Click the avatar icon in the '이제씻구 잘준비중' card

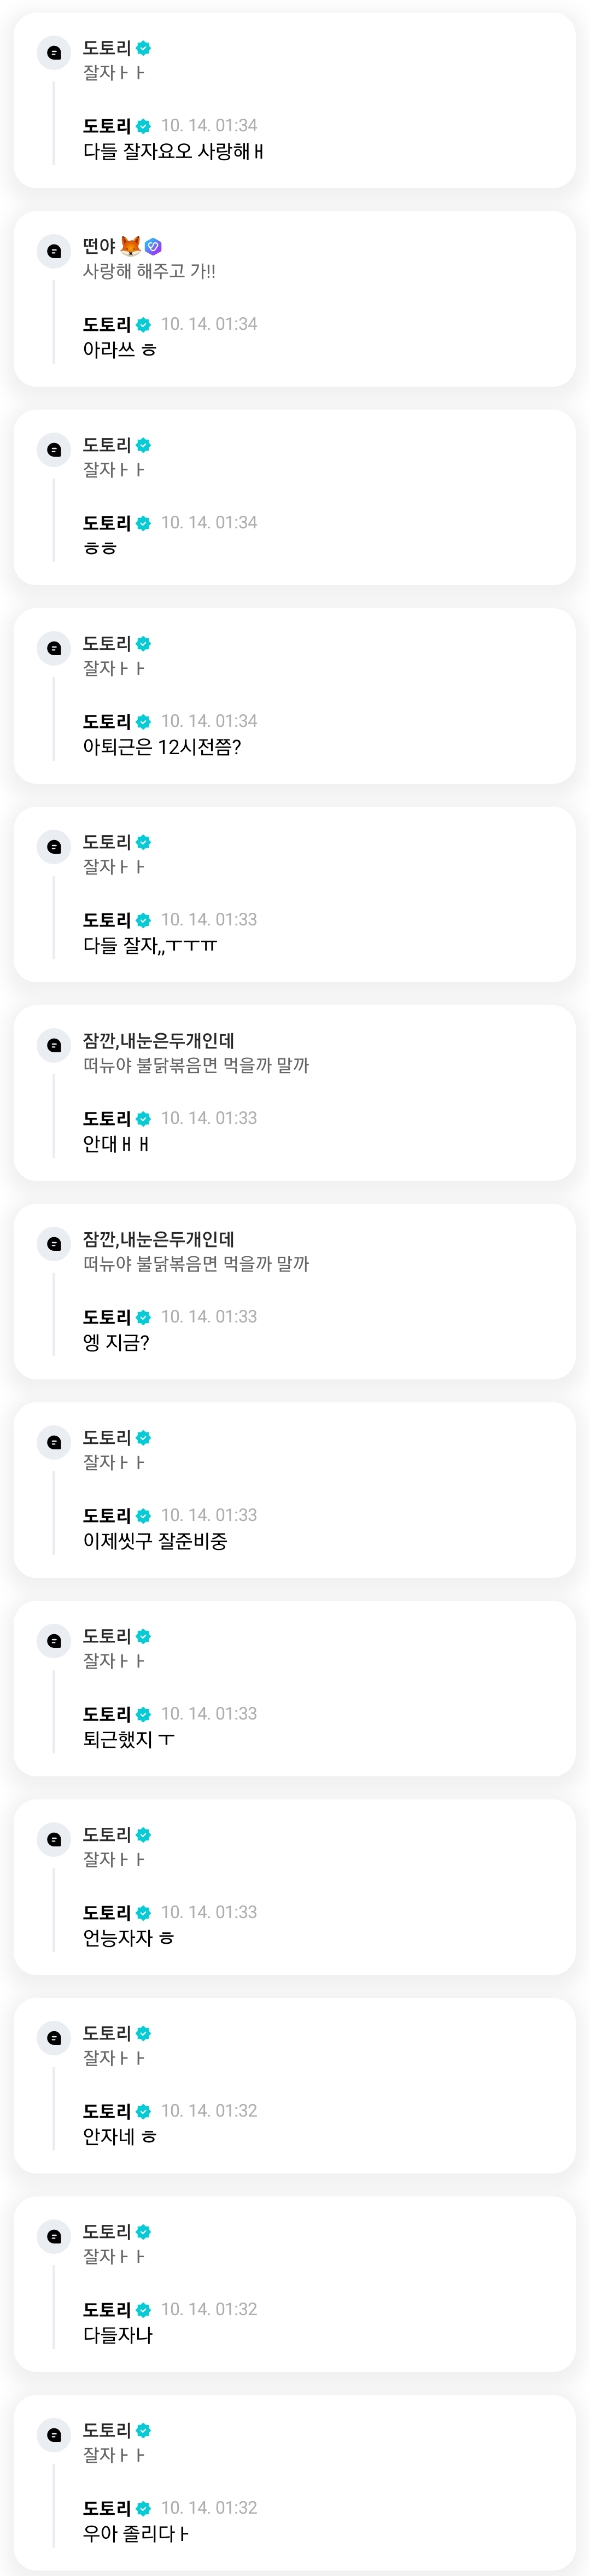[x=54, y=1443]
